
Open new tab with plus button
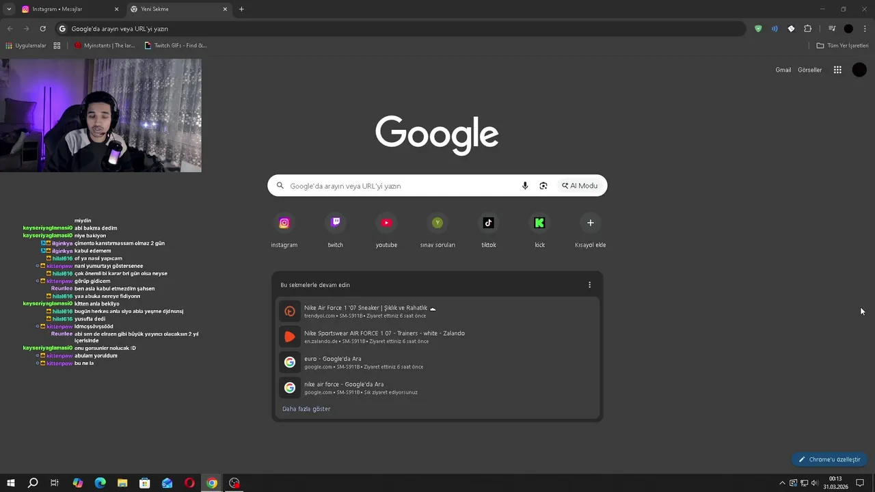click(x=241, y=9)
